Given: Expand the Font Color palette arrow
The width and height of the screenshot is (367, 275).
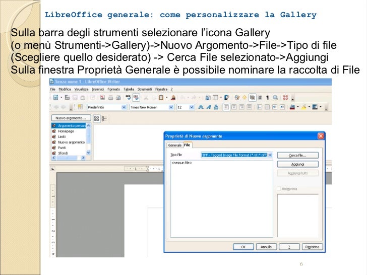Looking at the screenshot, I should click(298, 107).
